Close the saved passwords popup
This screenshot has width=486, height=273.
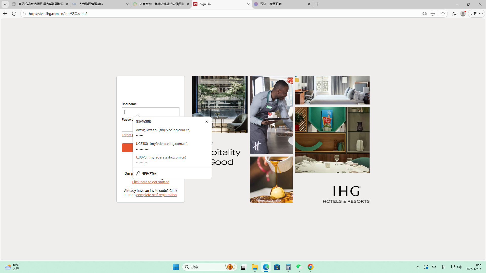click(x=207, y=122)
